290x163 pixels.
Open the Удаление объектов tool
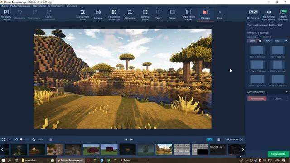coord(114,14)
